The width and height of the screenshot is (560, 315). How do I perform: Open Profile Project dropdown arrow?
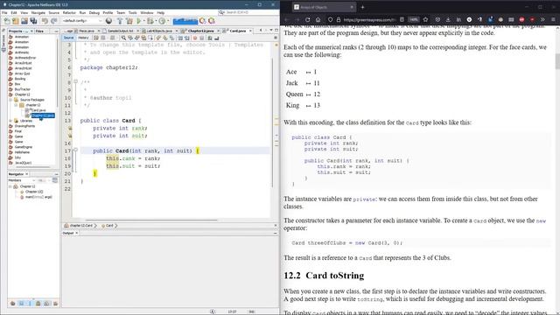coord(167,21)
